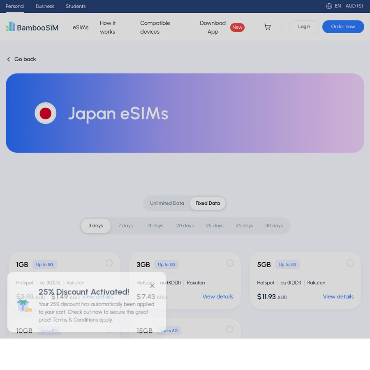This screenshot has width=370, height=370.
Task: Click the globe language icon
Action: click(x=329, y=6)
